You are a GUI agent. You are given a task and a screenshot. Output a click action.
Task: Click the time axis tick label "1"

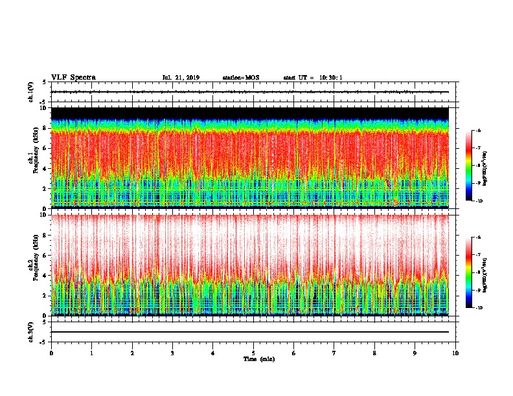91,353
